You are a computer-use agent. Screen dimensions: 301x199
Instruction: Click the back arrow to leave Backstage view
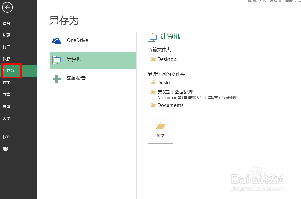(x=7, y=7)
